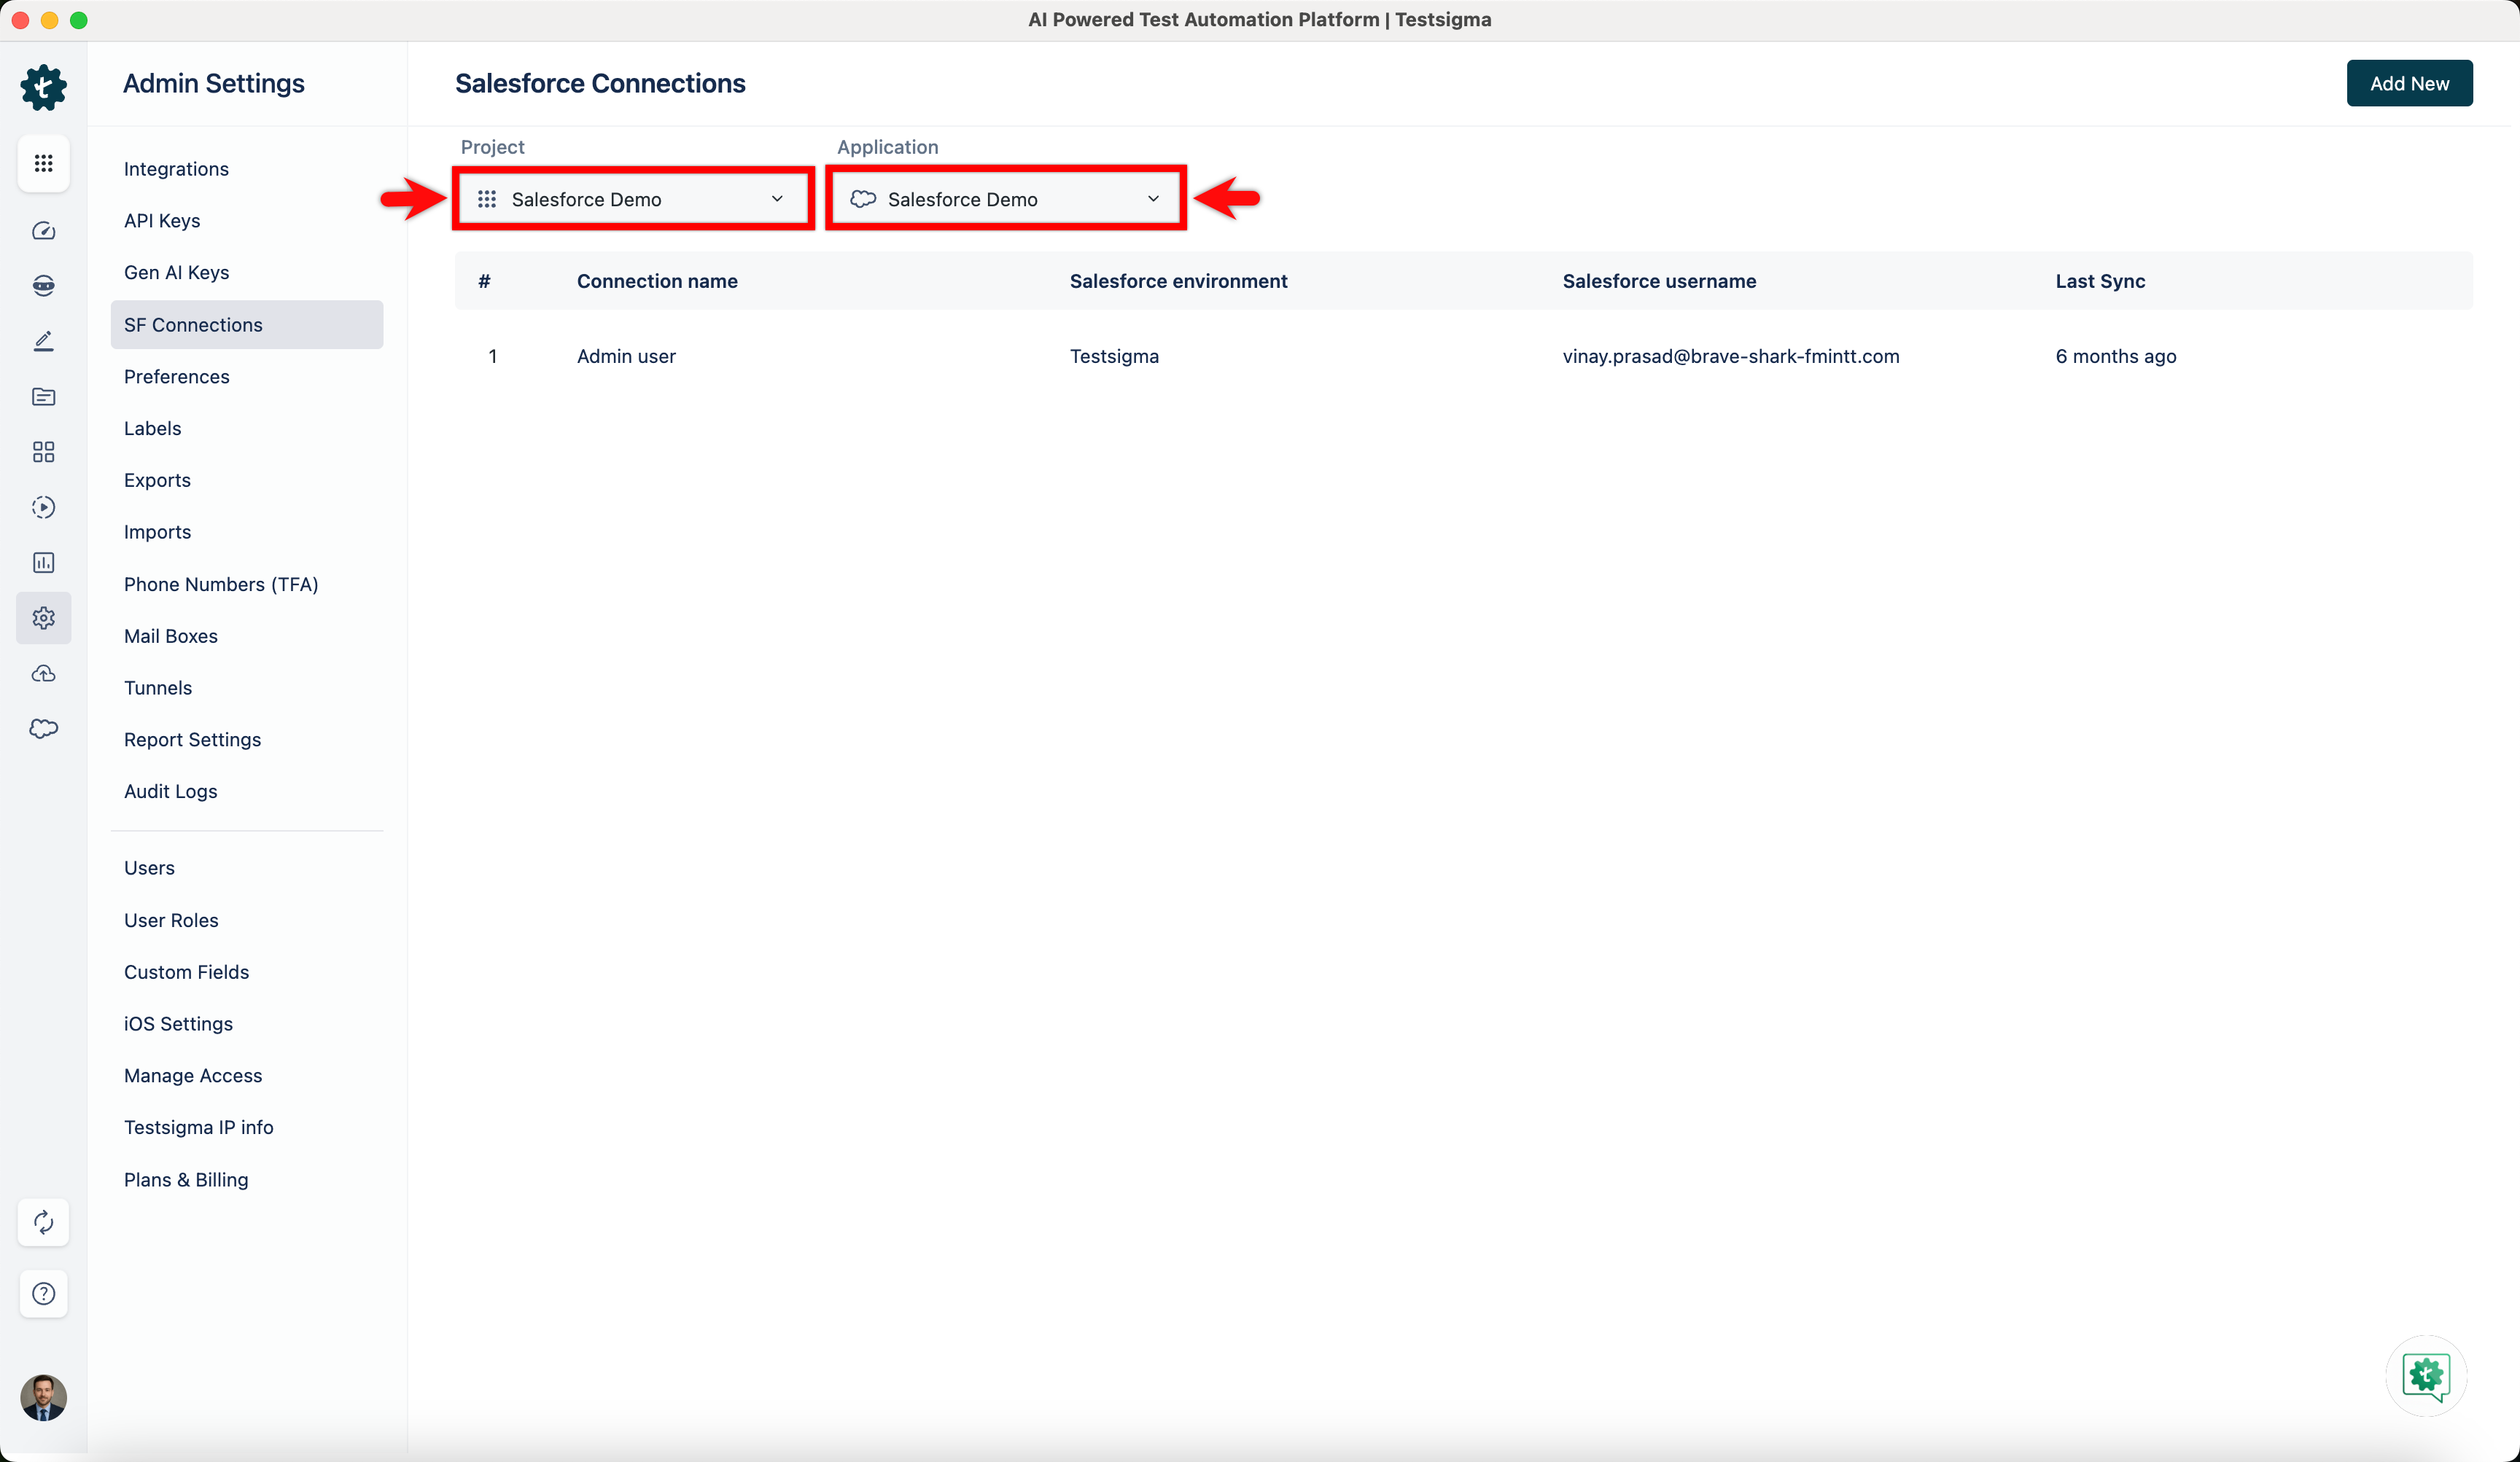Screen dimensions: 2520x1462
Task: Open the reports chart icon
Action: pyautogui.click(x=43, y=563)
